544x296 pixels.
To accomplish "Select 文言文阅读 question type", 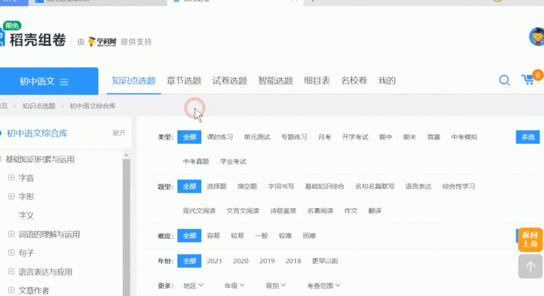I will 243,211.
